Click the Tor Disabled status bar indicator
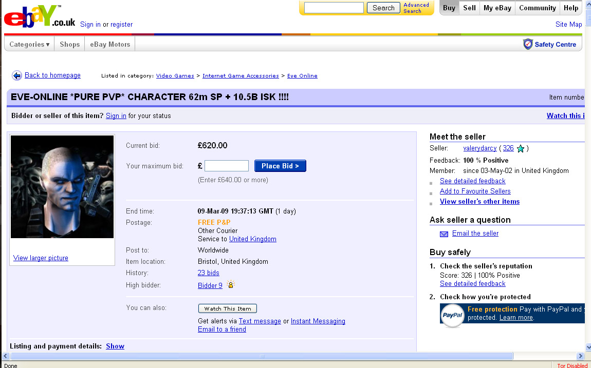Image resolution: width=591 pixels, height=368 pixels. (572, 365)
